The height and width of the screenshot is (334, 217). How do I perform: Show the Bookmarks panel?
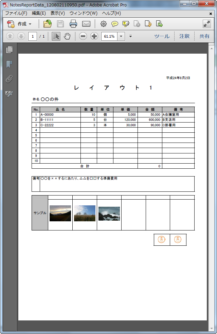[9, 64]
